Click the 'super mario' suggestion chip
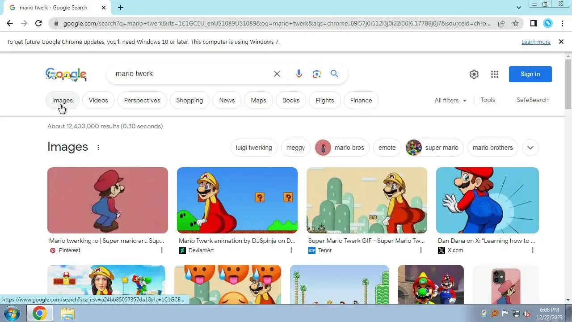The height and width of the screenshot is (322, 572). (x=434, y=148)
